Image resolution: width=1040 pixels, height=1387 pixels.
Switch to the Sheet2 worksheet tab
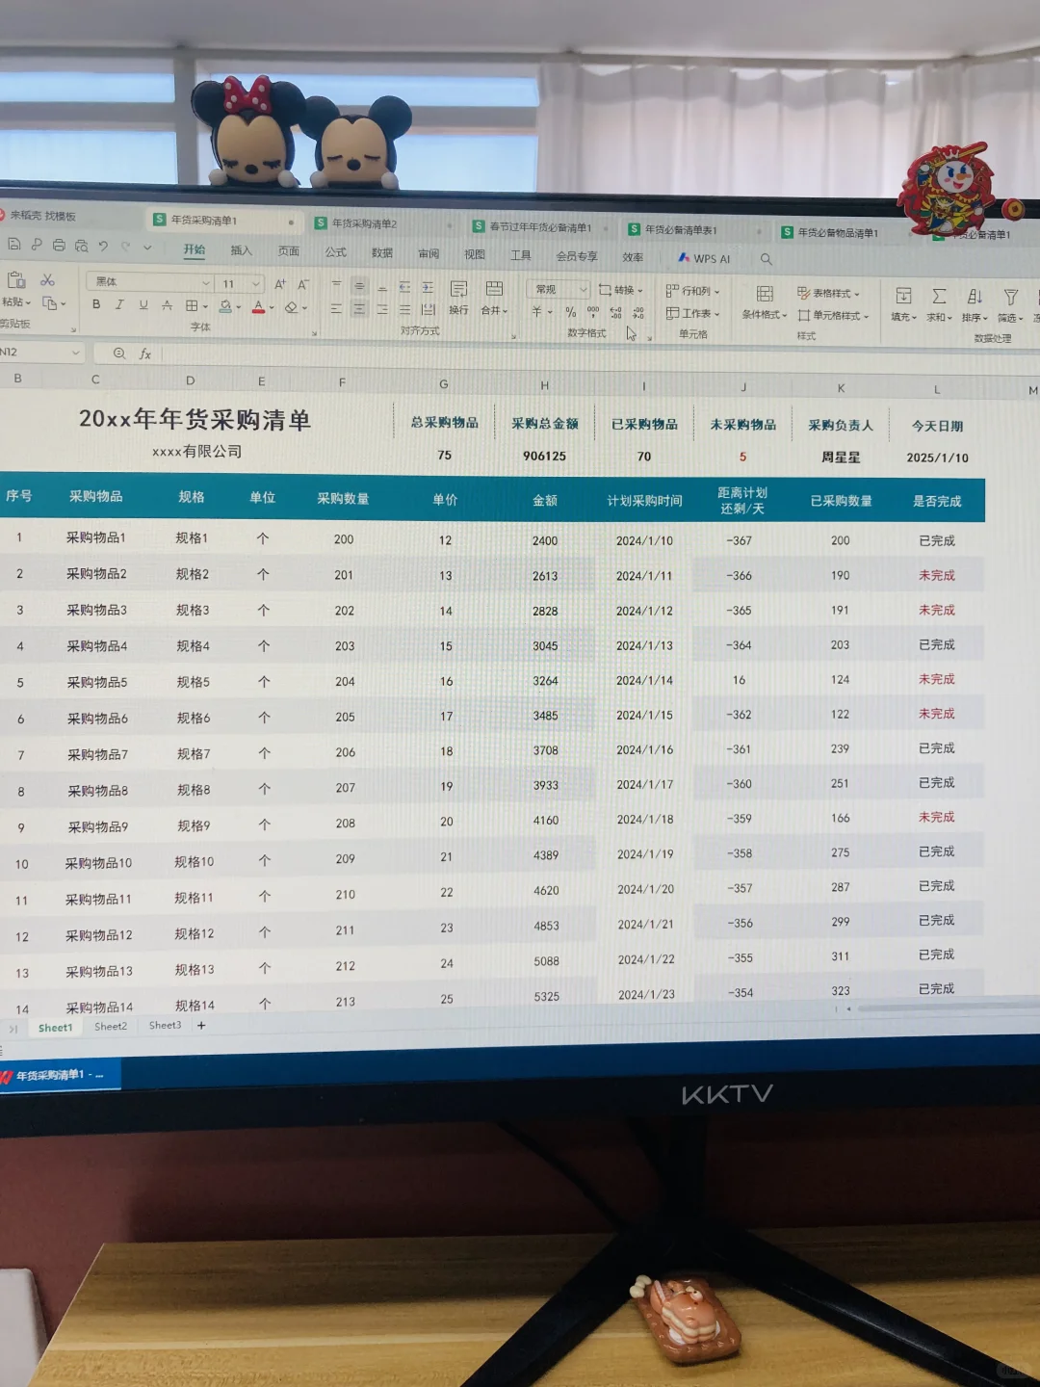(111, 1026)
